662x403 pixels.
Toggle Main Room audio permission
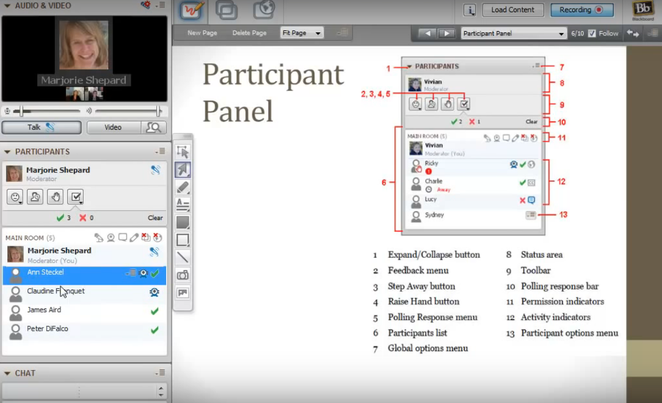(99, 238)
